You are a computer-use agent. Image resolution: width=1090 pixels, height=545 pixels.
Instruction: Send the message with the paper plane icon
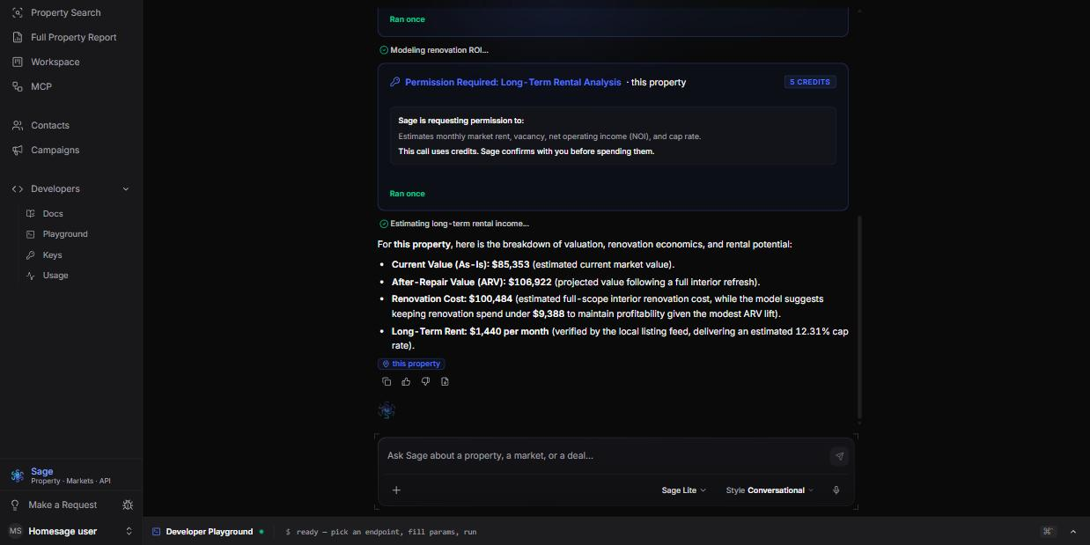[839, 456]
